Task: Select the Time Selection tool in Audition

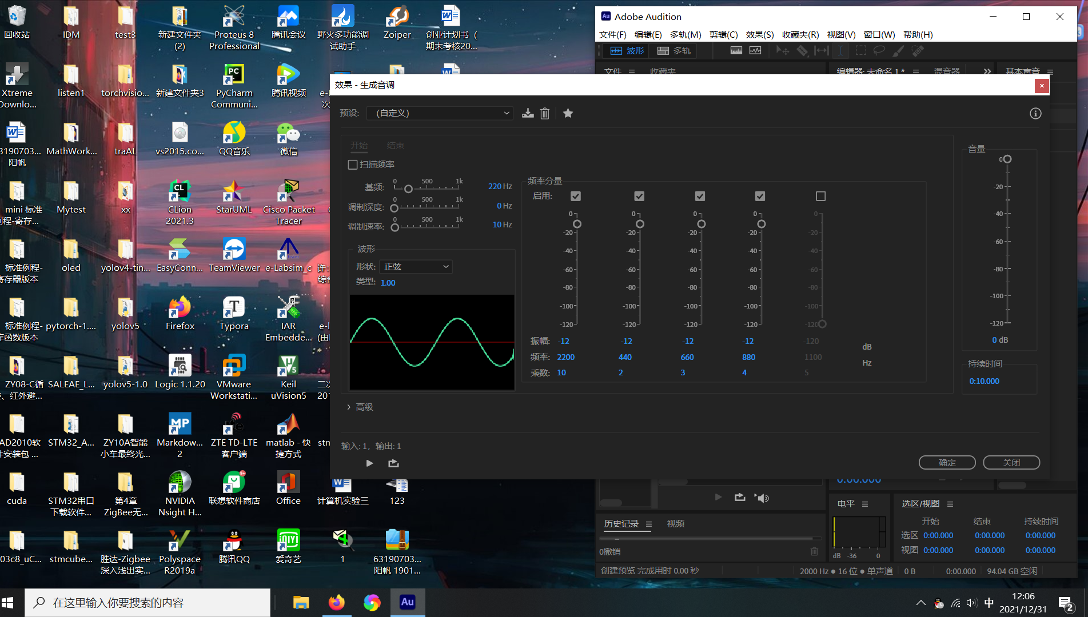Action: pos(840,51)
